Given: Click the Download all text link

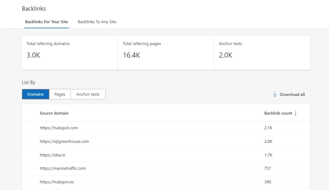Looking at the screenshot, I should pyautogui.click(x=292, y=94).
